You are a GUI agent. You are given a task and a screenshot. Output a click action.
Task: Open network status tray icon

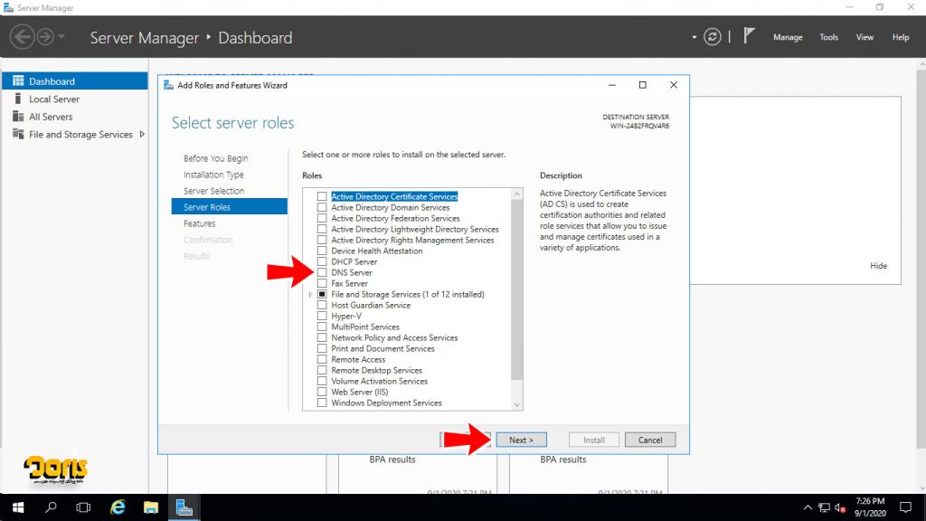click(x=824, y=508)
